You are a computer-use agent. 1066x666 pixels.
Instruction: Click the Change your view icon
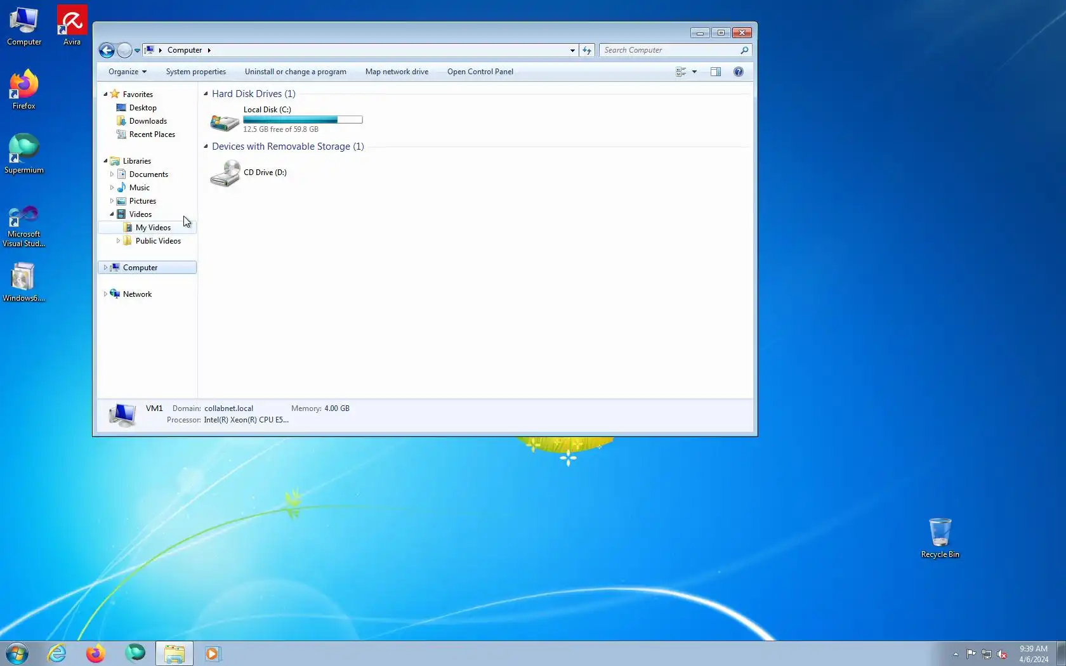681,72
